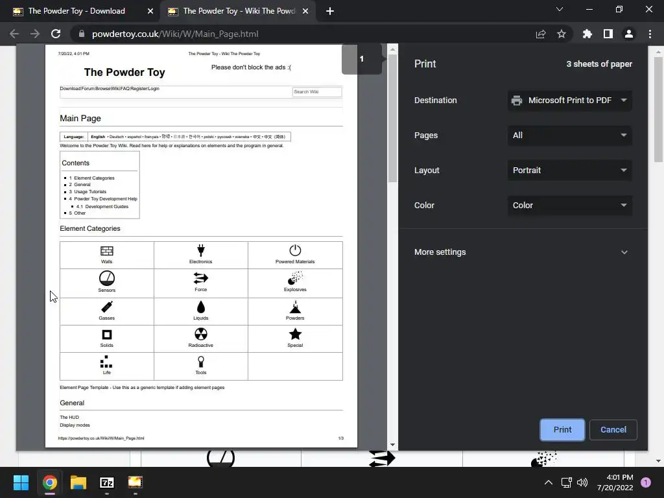Click the preview scroll down arrow
Viewport: 664px width, 498px height.
point(392,445)
